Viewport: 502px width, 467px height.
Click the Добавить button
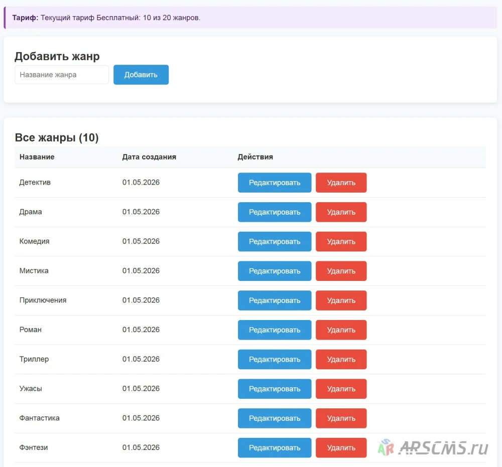point(141,75)
